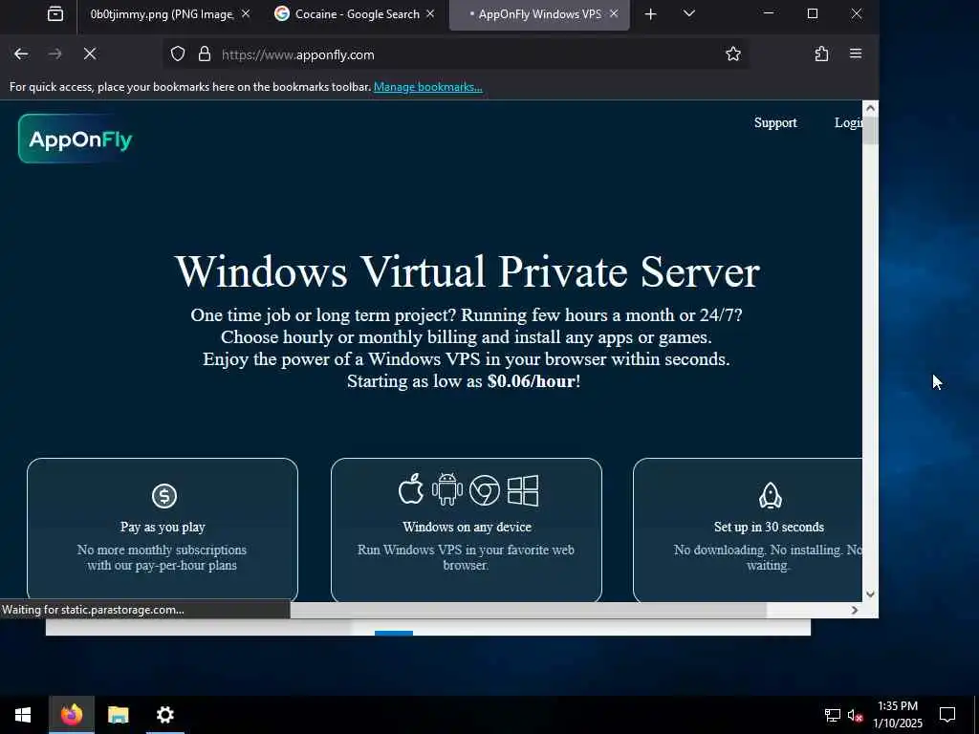Click the vertical scrollbar thumb
This screenshot has width=979, height=734.
(x=870, y=130)
